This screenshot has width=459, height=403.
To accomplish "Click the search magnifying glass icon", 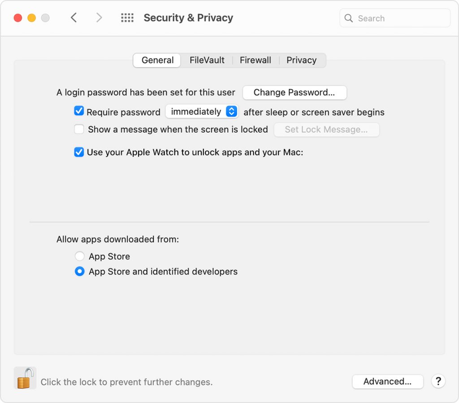I will coord(348,18).
